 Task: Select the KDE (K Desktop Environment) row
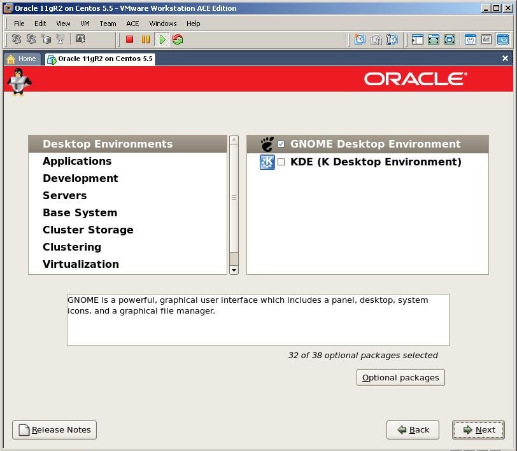tap(367, 162)
